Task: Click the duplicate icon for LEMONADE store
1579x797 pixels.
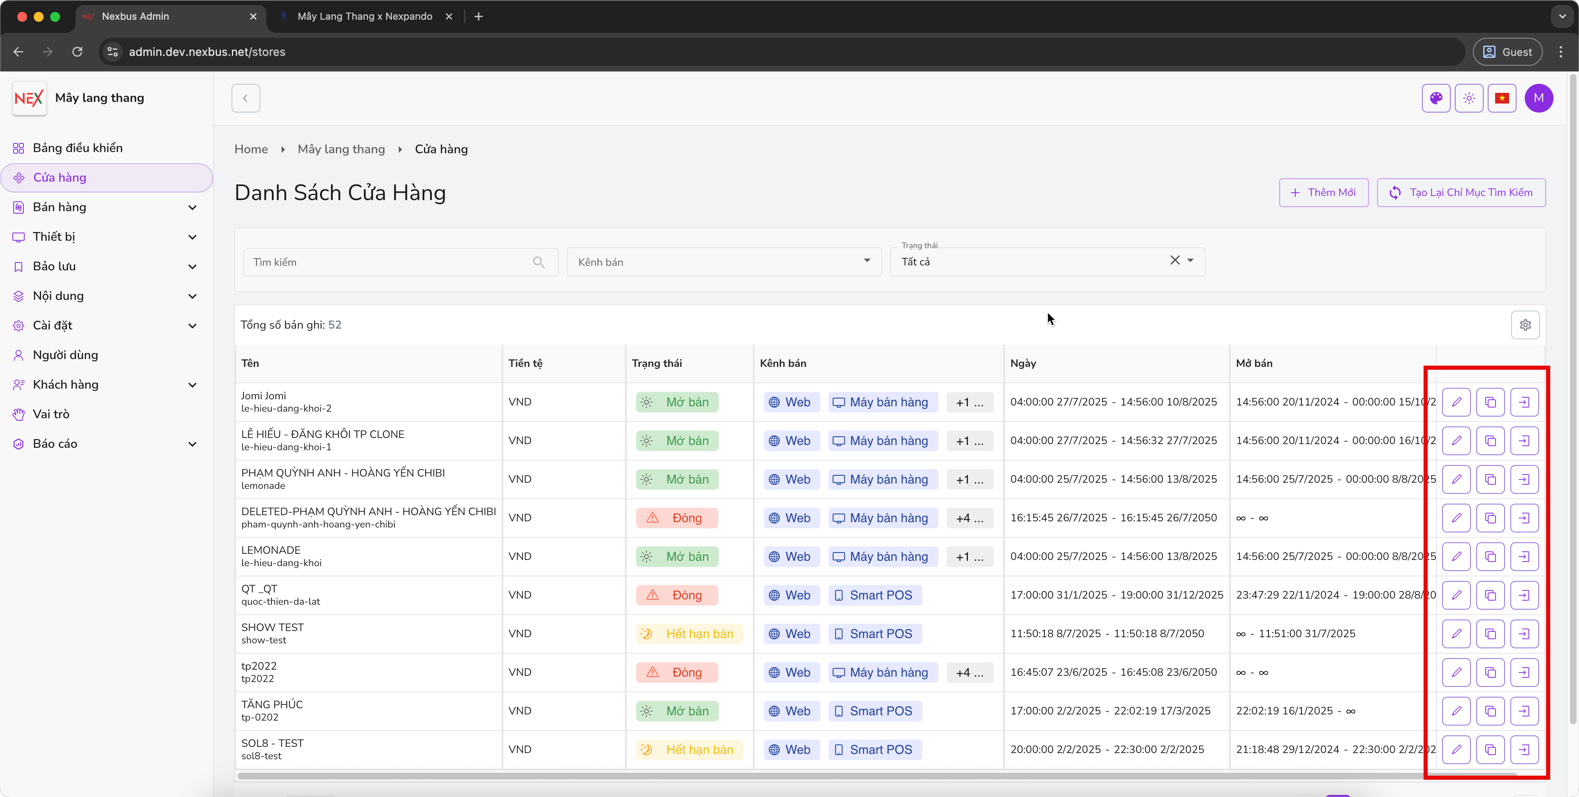Action: (x=1490, y=557)
